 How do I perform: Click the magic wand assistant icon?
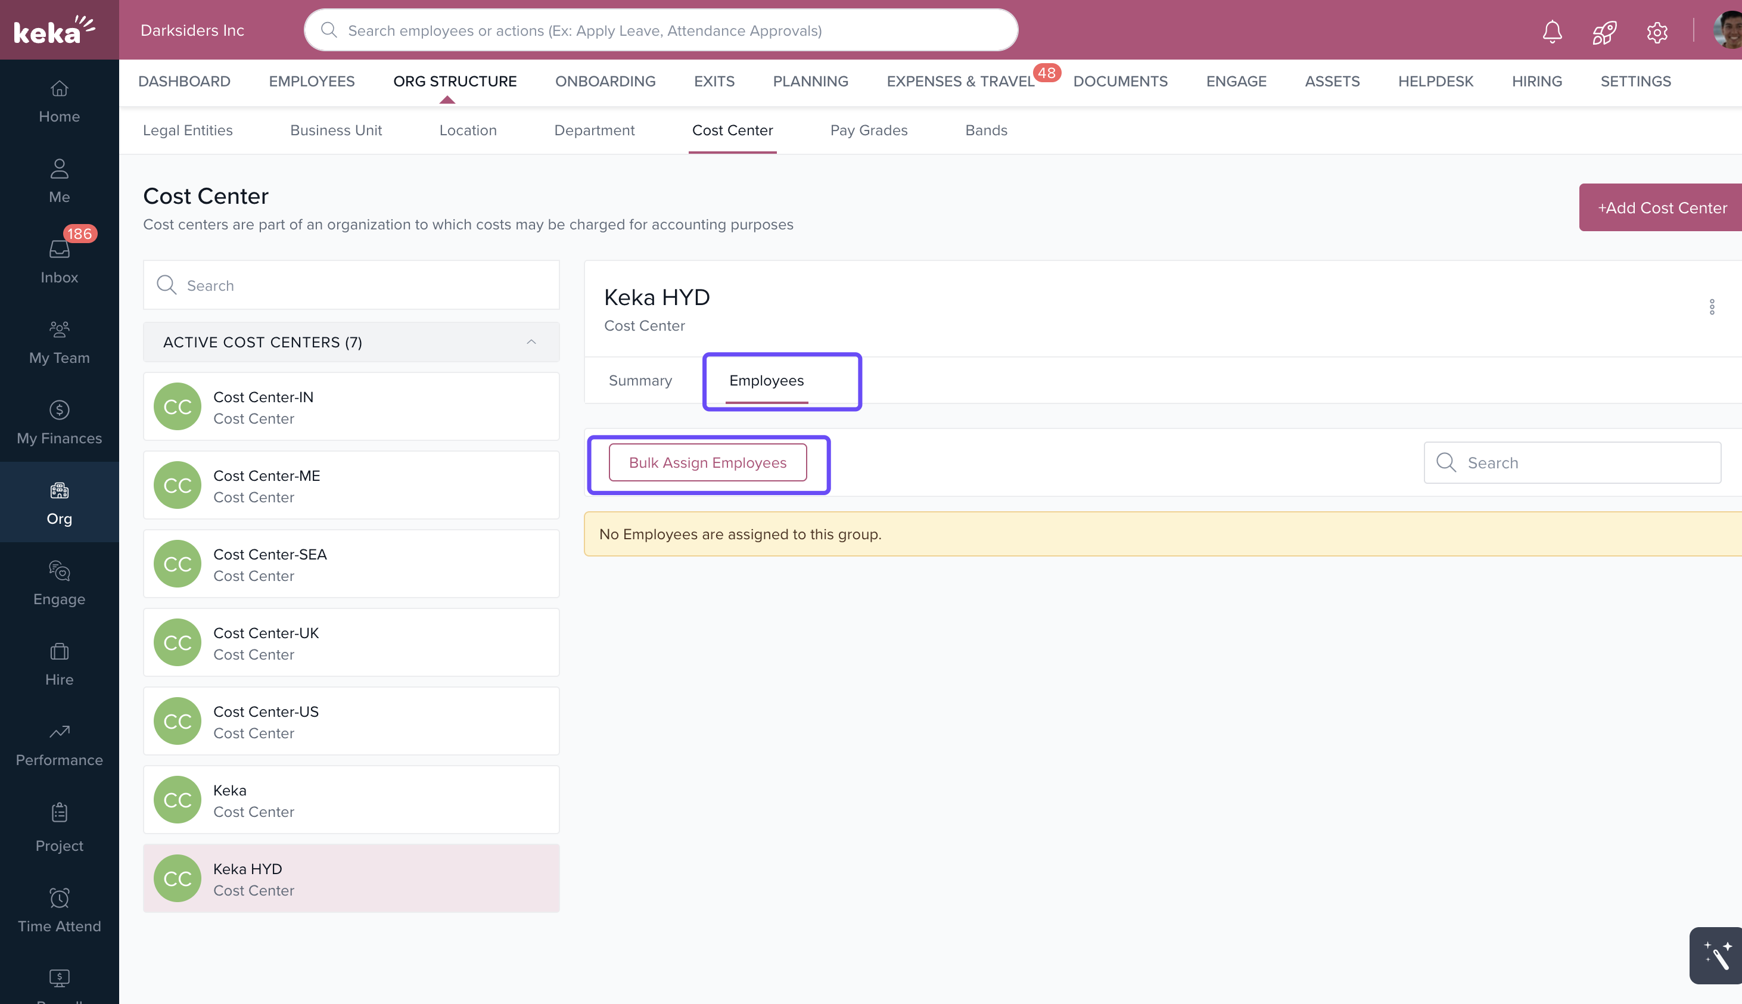point(1717,955)
